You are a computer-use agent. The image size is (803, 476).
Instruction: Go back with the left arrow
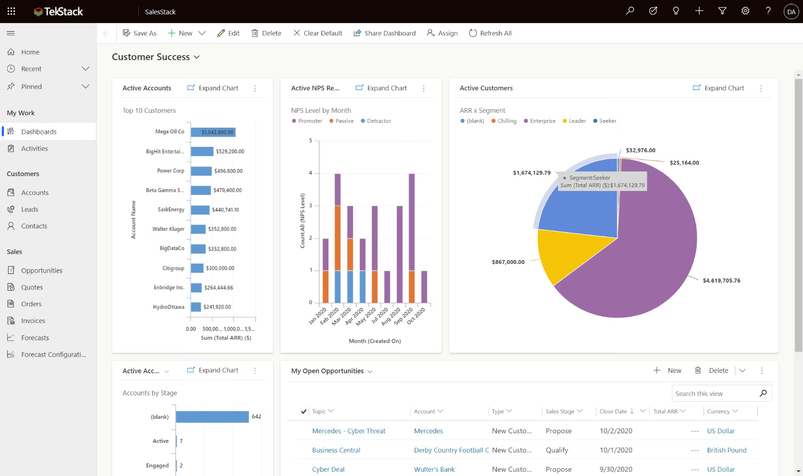(106, 33)
